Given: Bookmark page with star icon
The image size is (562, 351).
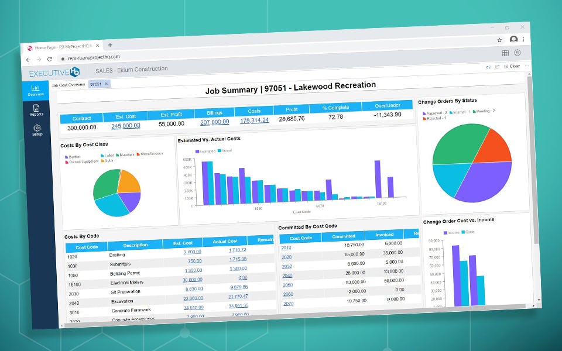Looking at the screenshot, I should click(499, 40).
